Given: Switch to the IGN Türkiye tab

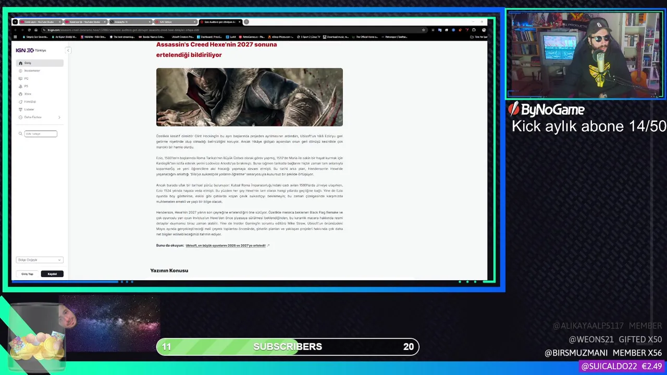Looking at the screenshot, I should (175, 22).
